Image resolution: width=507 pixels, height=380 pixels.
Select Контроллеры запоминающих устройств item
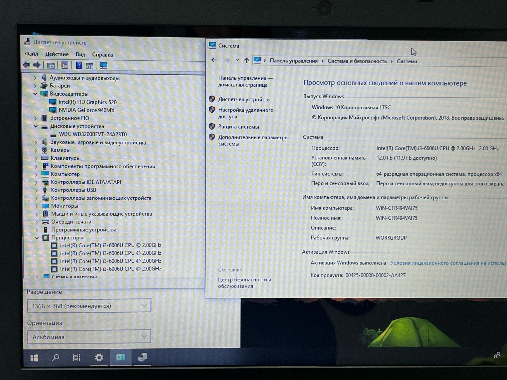pyautogui.click(x=101, y=198)
